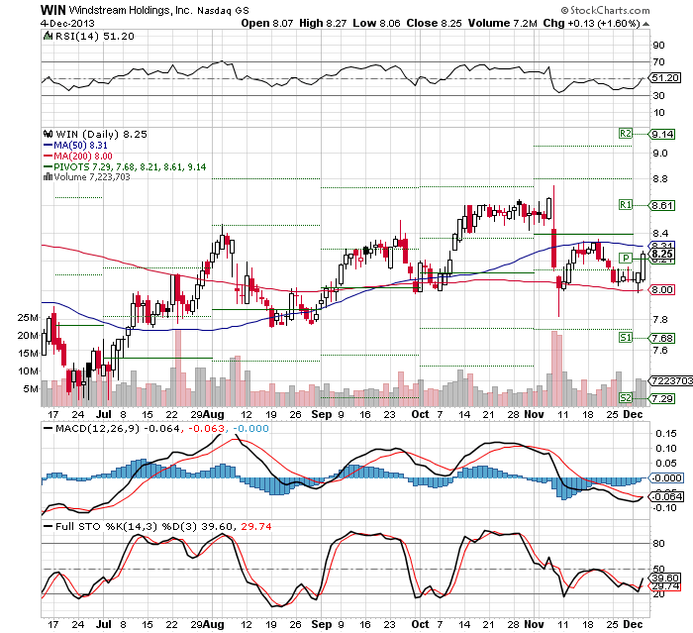Select the P pivot label box
The width and height of the screenshot is (693, 633).
point(625,258)
